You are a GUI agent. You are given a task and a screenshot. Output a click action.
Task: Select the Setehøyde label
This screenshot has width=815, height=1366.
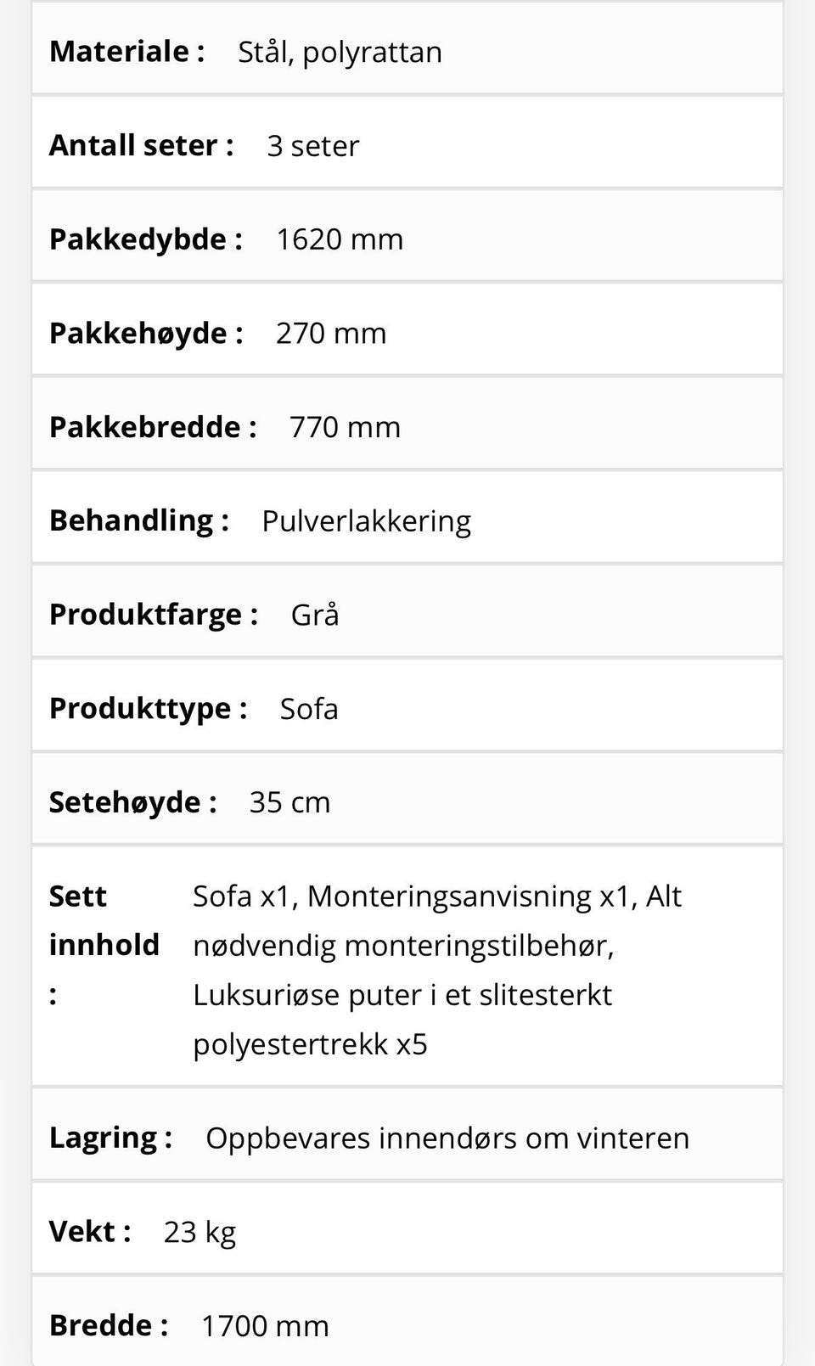pyautogui.click(x=132, y=803)
